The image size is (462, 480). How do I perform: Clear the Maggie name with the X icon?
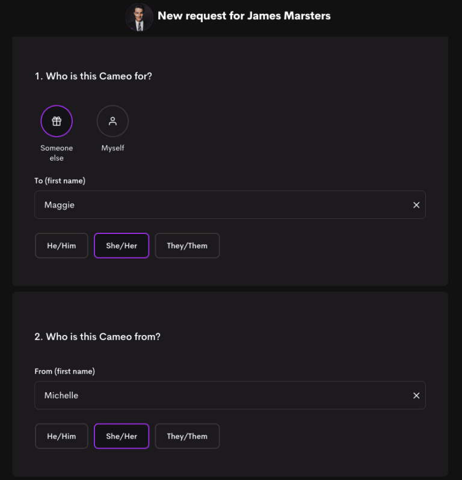click(416, 205)
